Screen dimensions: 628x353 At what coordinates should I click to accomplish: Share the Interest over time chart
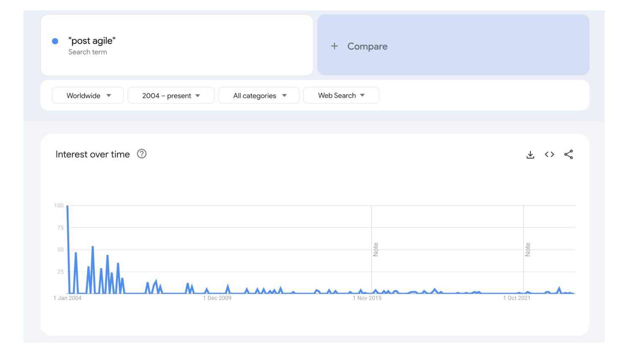pyautogui.click(x=569, y=154)
